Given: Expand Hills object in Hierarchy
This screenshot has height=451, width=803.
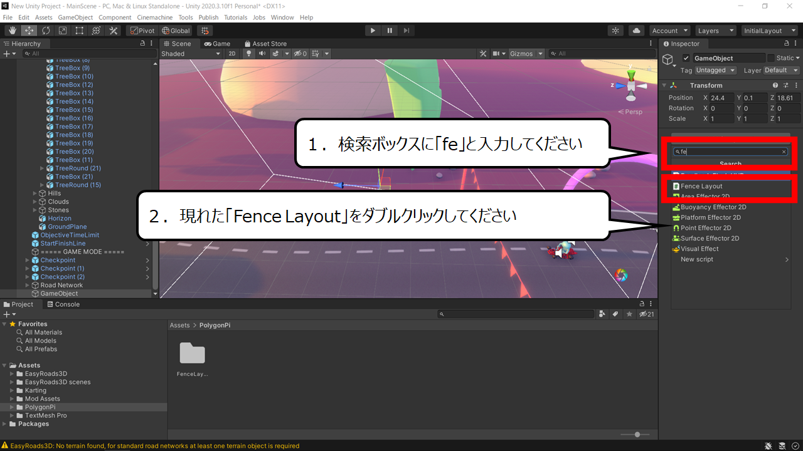Looking at the screenshot, I should click(x=35, y=194).
